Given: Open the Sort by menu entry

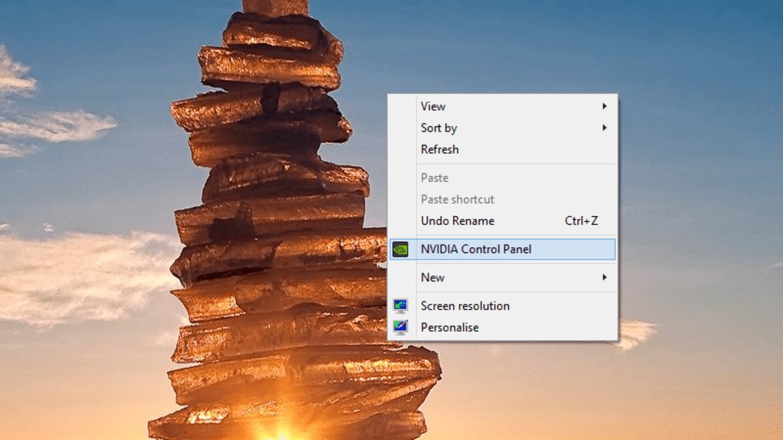Looking at the screenshot, I should [502, 128].
